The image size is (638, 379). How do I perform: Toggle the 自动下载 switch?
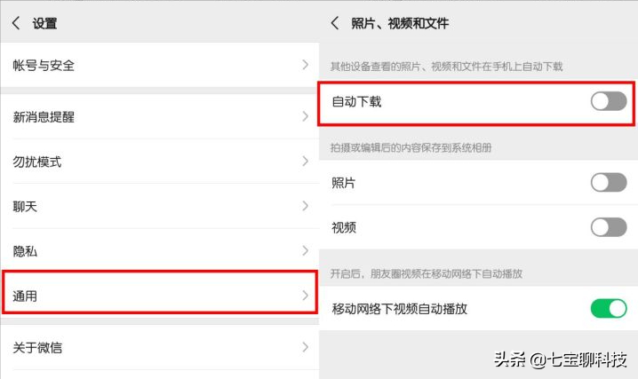click(x=609, y=102)
